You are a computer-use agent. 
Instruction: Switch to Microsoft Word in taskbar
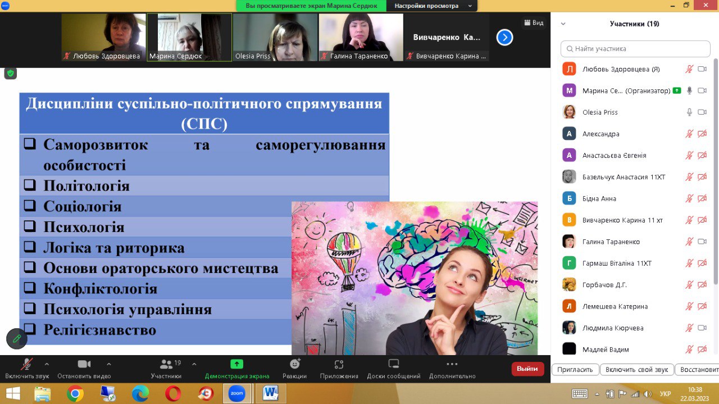pos(271,393)
